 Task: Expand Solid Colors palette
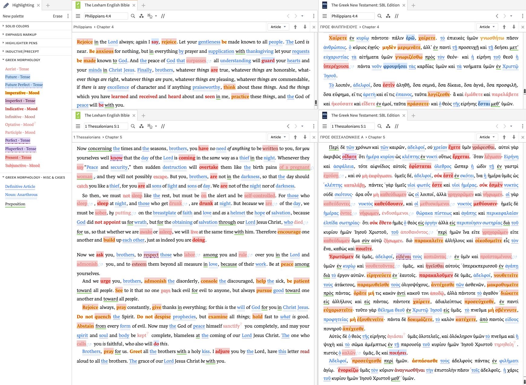[x=17, y=26]
